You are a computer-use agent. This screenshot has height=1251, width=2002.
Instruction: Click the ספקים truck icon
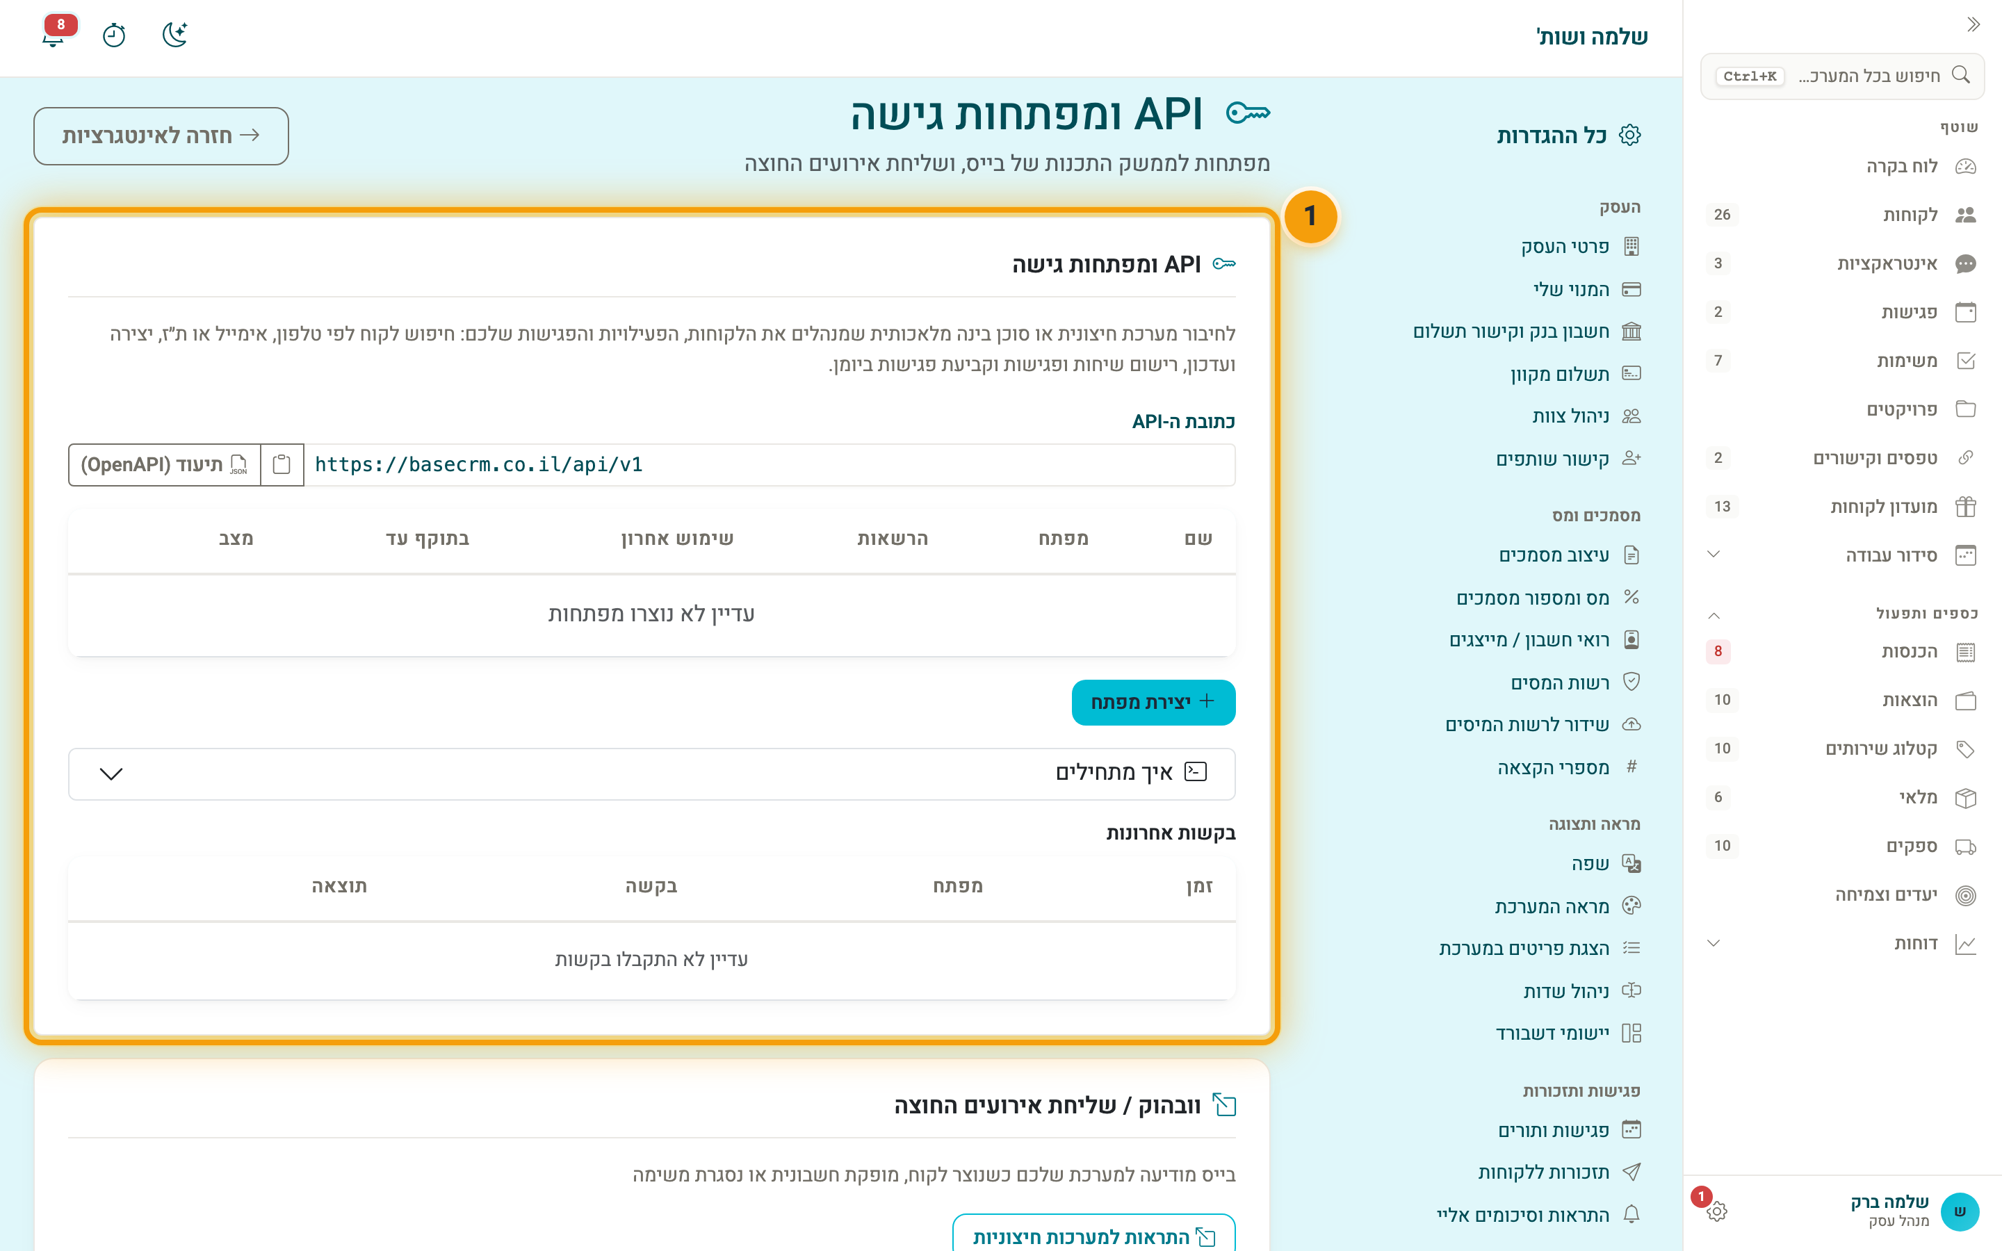coord(1966,847)
